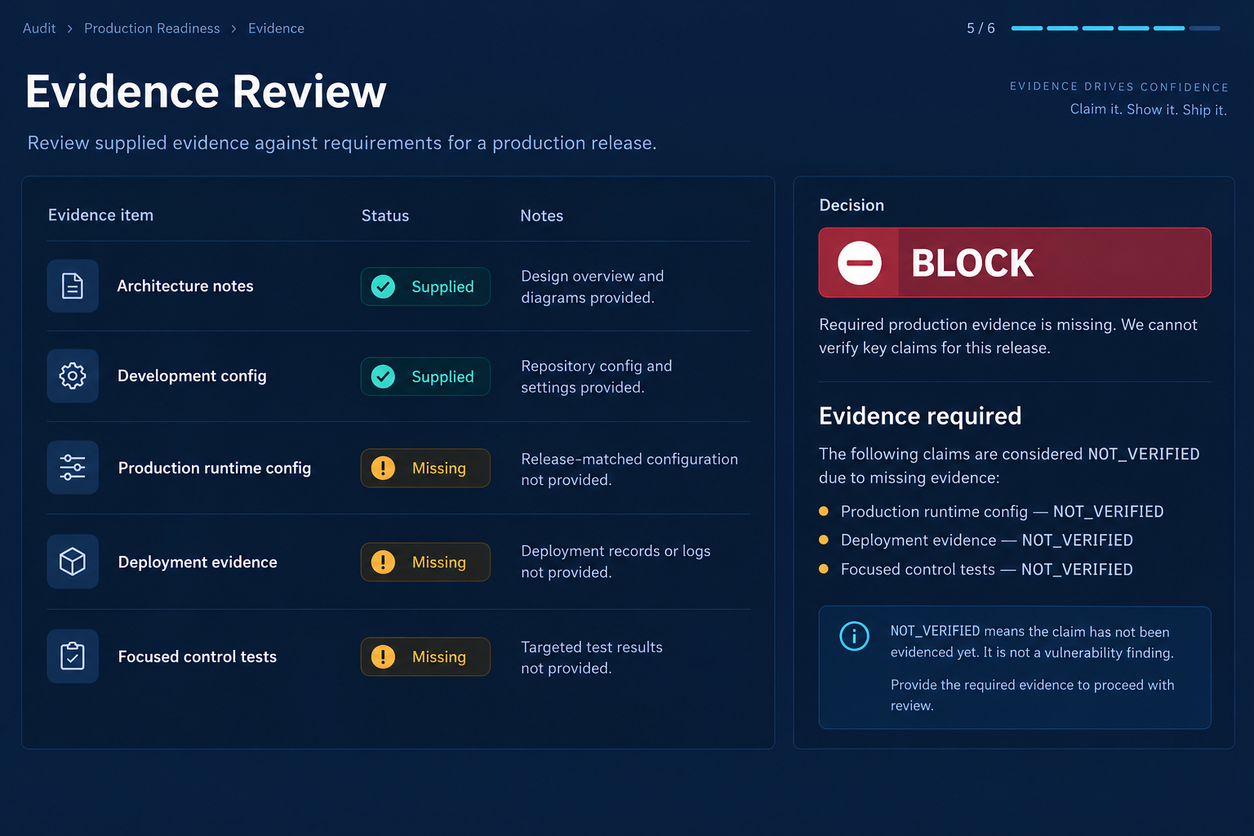Click the Focused control tests clipboard icon
The height and width of the screenshot is (836, 1254).
pos(73,656)
